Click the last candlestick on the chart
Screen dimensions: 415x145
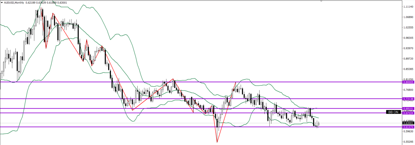point(319,124)
